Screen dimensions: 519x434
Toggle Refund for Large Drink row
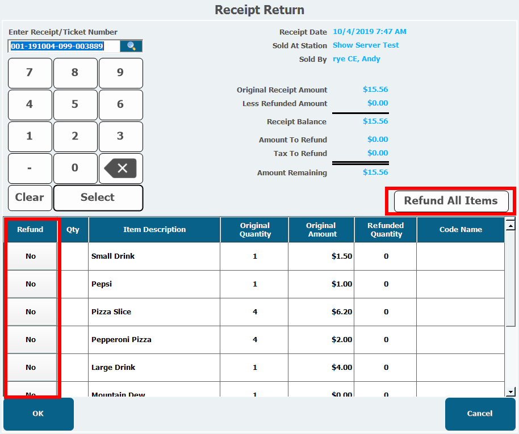click(x=31, y=368)
